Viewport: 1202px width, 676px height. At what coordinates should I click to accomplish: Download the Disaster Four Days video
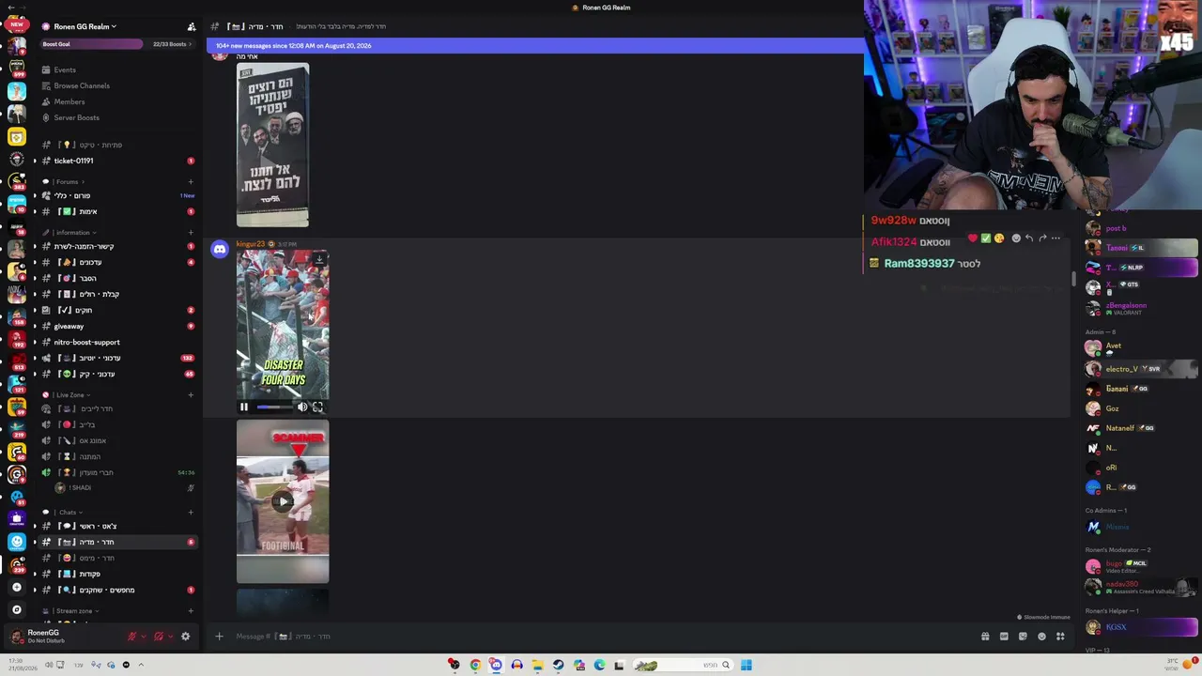point(319,259)
